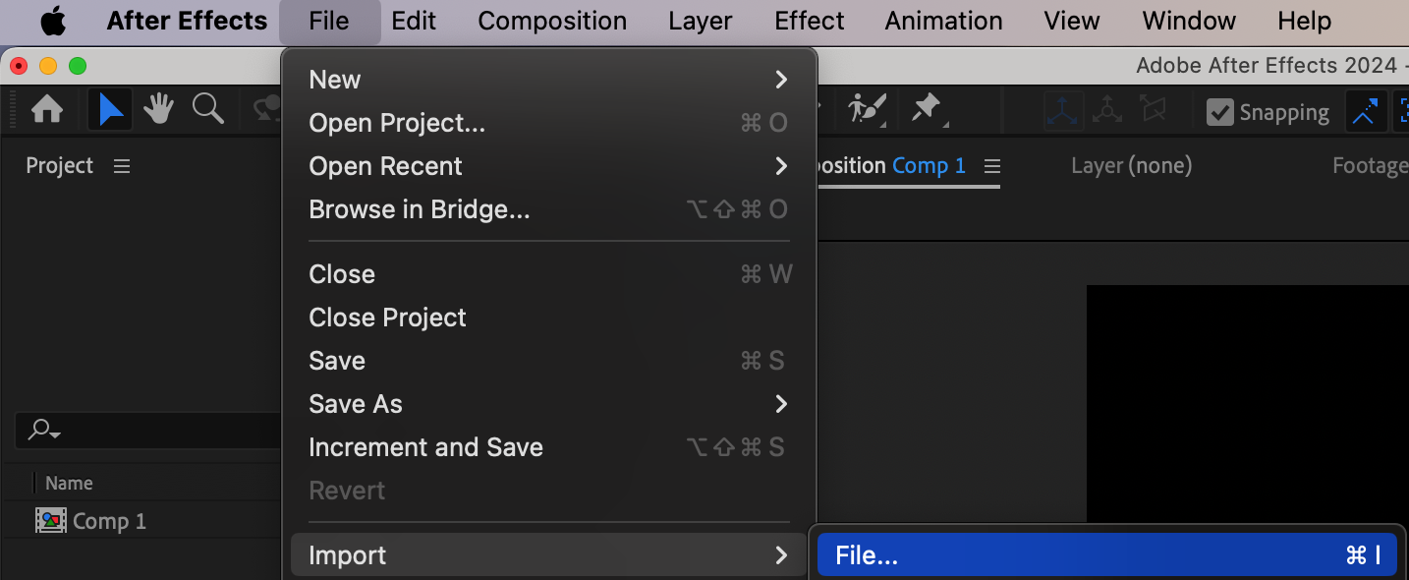Click the Local Axis Mode icon
This screenshot has height=580, width=1409.
click(1062, 111)
